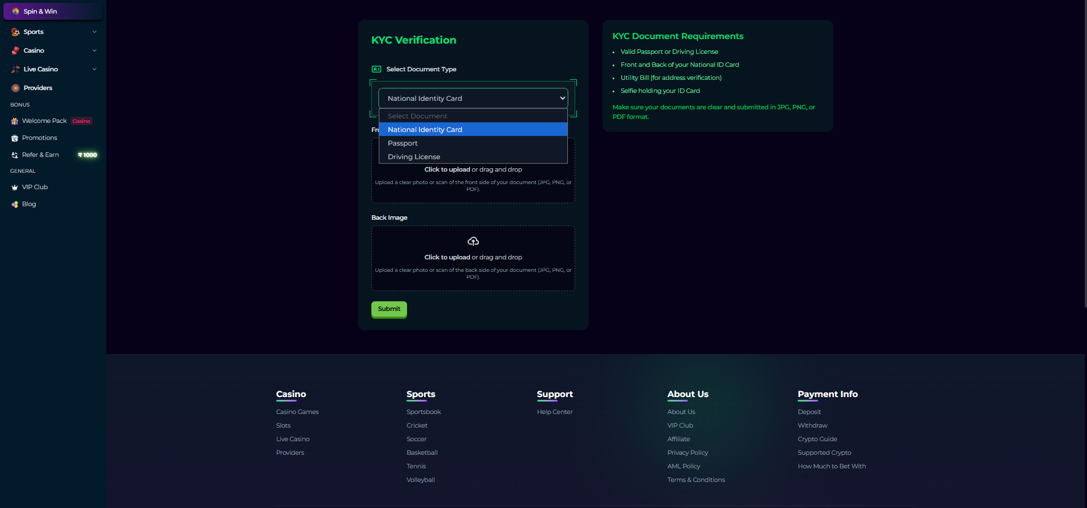Click the Welcome Pack gift icon
This screenshot has width=1087, height=508.
click(x=15, y=121)
